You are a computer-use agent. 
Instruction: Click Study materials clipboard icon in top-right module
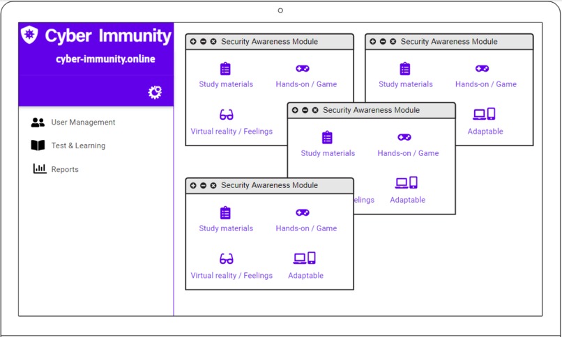405,69
